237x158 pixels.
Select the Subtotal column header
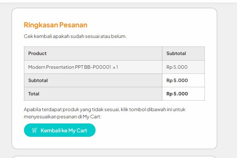coord(176,53)
